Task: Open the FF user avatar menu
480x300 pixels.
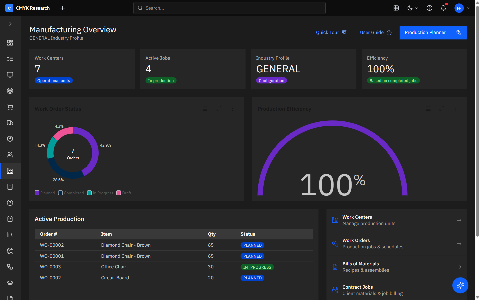Action: click(x=459, y=8)
